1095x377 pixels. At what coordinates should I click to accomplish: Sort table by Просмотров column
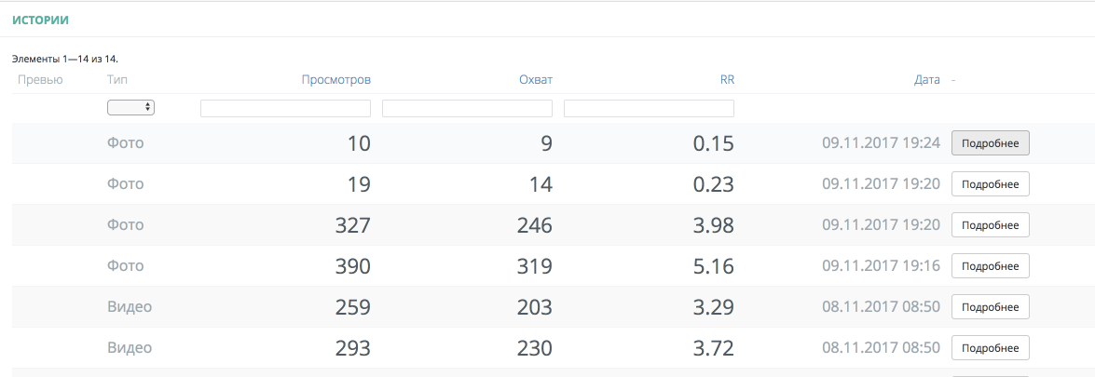[336, 80]
